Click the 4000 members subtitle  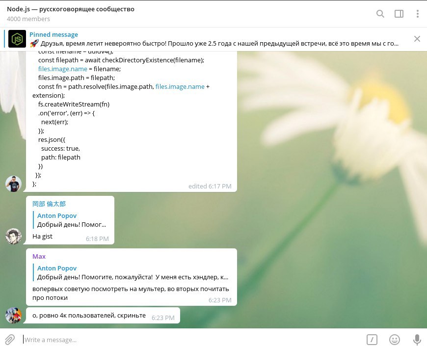(x=28, y=19)
